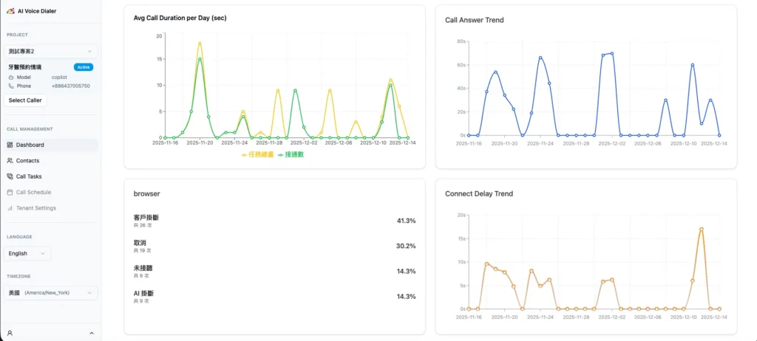
Task: Click the 客戶掛斷 row in browser card
Action: (274, 221)
